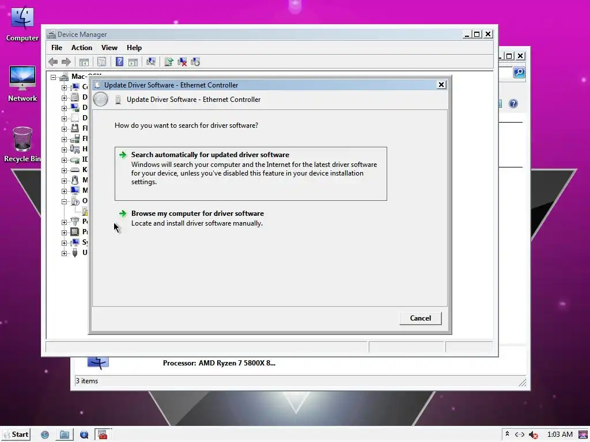Scan for hardware changes via toolbar icon
This screenshot has height=442, width=590.
point(151,62)
